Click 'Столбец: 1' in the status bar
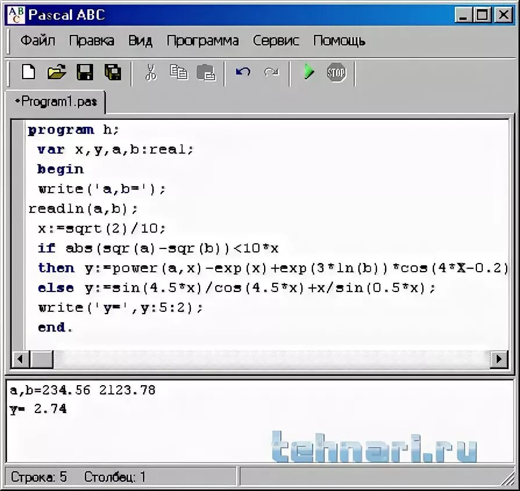 [x=115, y=477]
